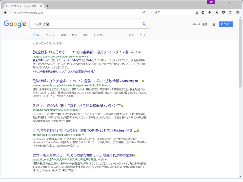Open the 治安の良い都市 TOP10 Forbes result
The width and height of the screenshot is (243, 182).
click(x=85, y=131)
